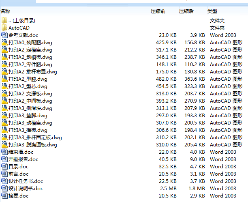The image size is (248, 202).
Task: Click the 363.6 KB compressed size value
Action: [195, 79]
